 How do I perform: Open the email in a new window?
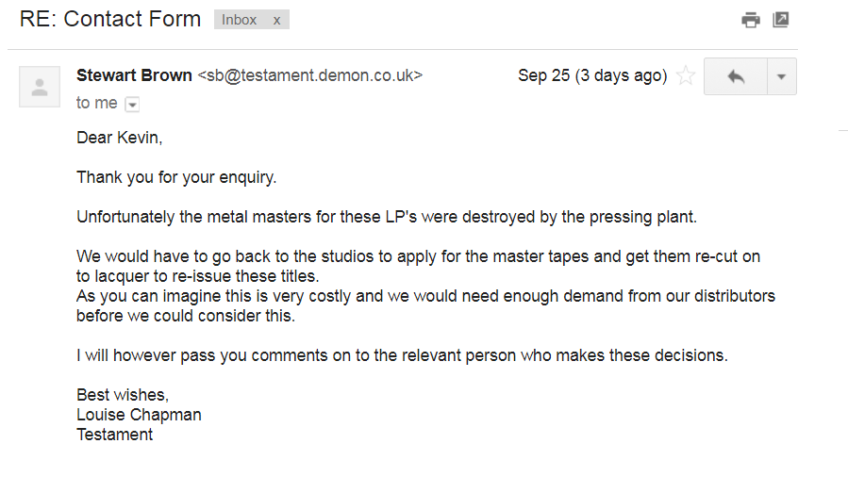click(x=780, y=20)
